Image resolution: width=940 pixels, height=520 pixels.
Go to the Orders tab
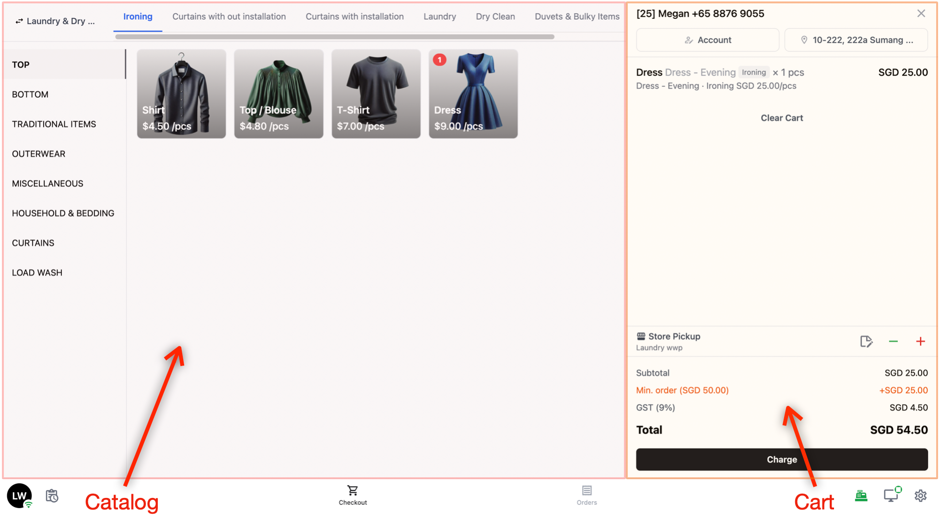tap(587, 495)
